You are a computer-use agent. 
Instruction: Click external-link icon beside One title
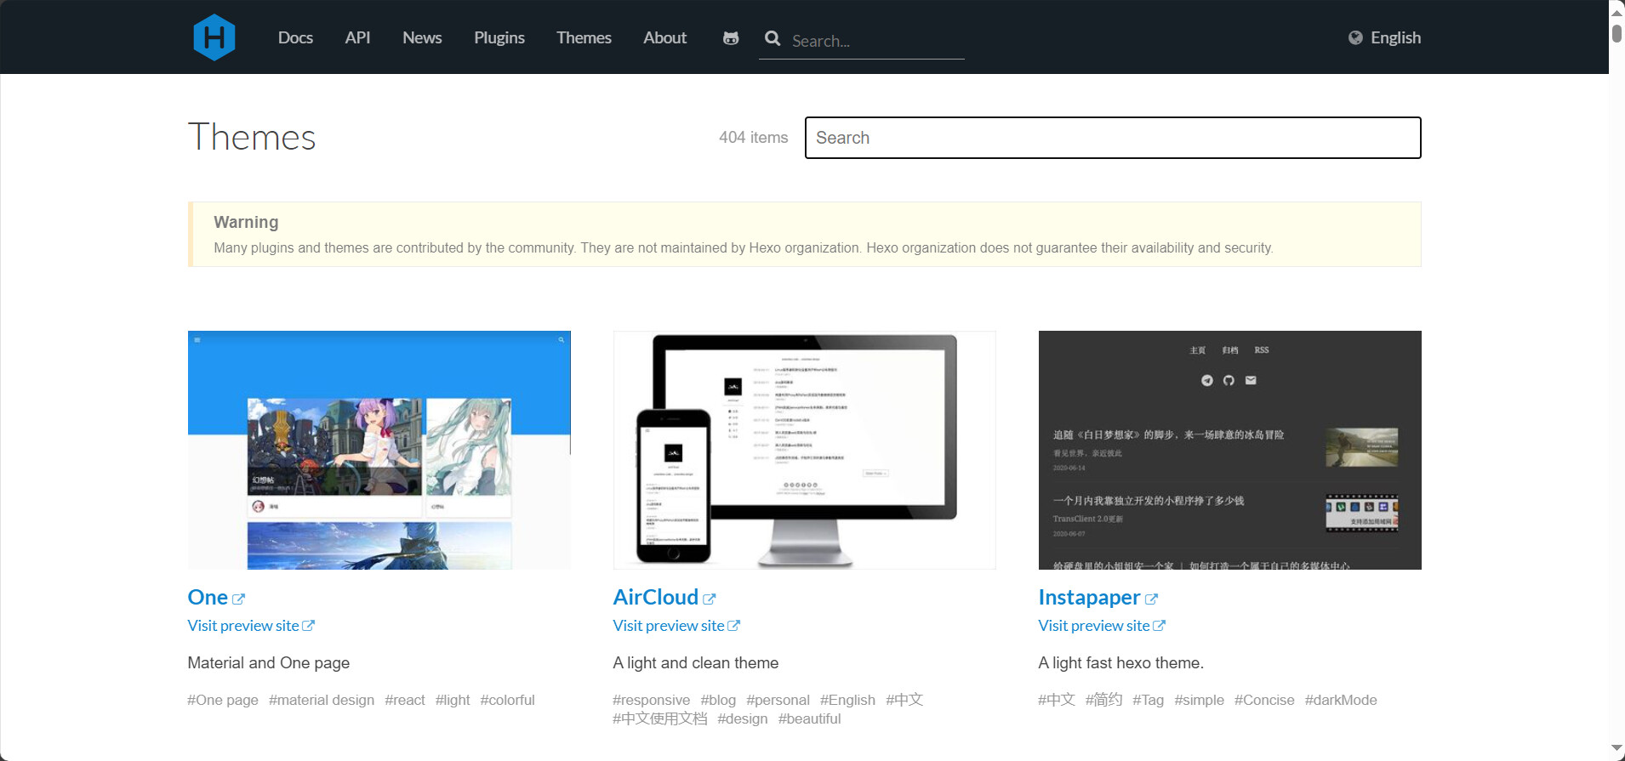click(x=238, y=599)
